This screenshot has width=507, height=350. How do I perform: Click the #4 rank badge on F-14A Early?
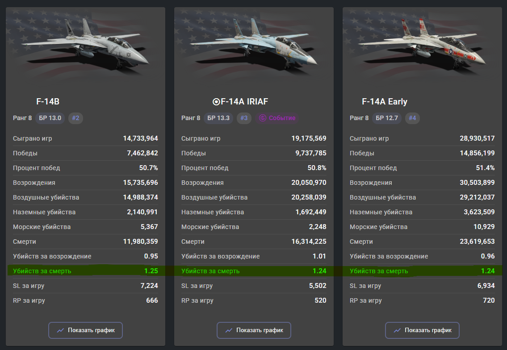[412, 118]
